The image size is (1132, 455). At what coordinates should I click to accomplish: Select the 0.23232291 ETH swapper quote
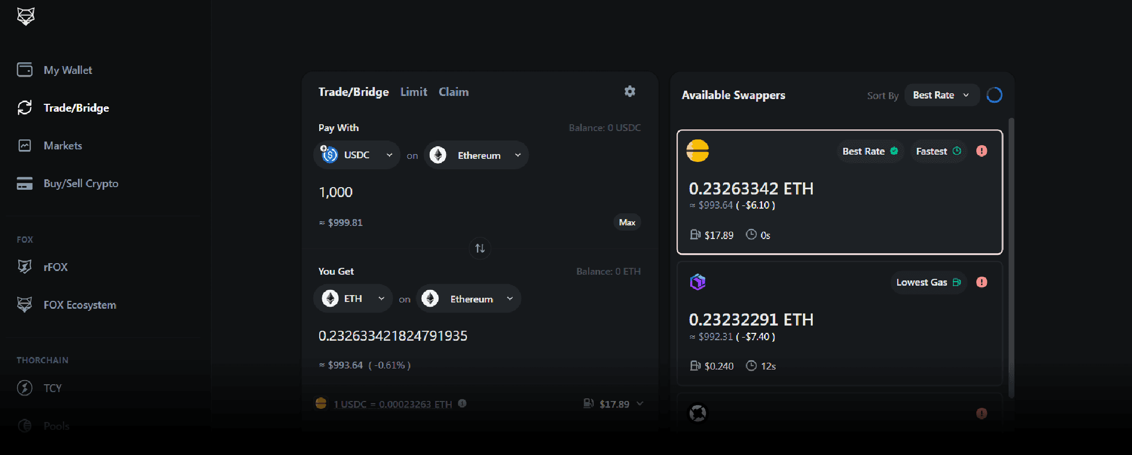click(x=839, y=324)
